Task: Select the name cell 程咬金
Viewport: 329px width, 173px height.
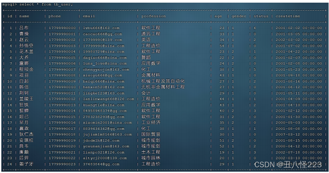Action: pyautogui.click(x=26, y=69)
